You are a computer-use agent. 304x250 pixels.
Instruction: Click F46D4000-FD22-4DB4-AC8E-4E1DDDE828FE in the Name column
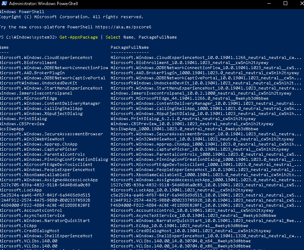tap(45, 206)
